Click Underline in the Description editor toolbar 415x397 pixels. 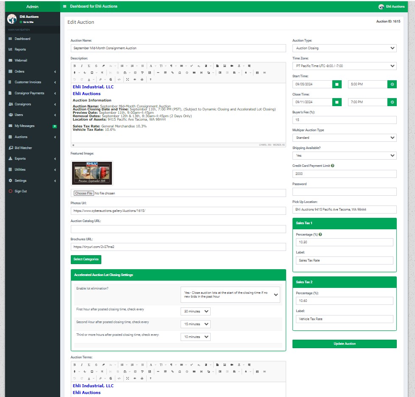pyautogui.click(x=89, y=66)
